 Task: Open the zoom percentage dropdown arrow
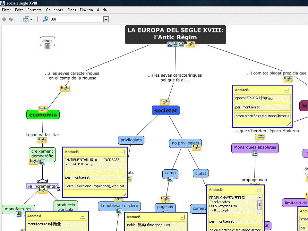click(106, 20)
